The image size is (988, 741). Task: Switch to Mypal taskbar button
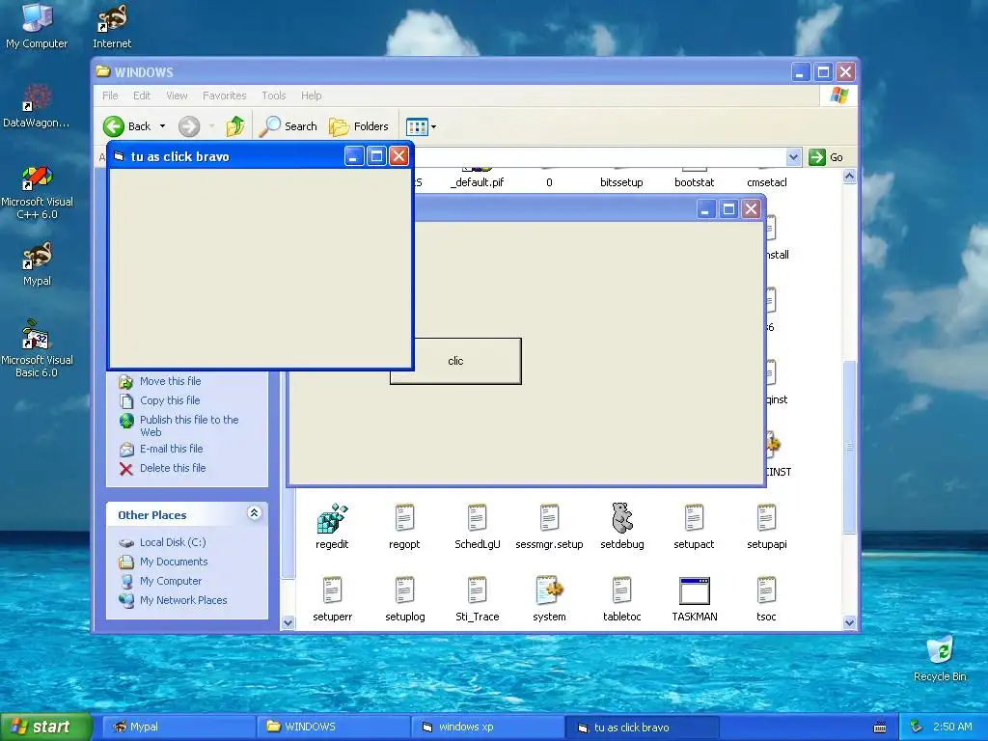click(x=178, y=727)
